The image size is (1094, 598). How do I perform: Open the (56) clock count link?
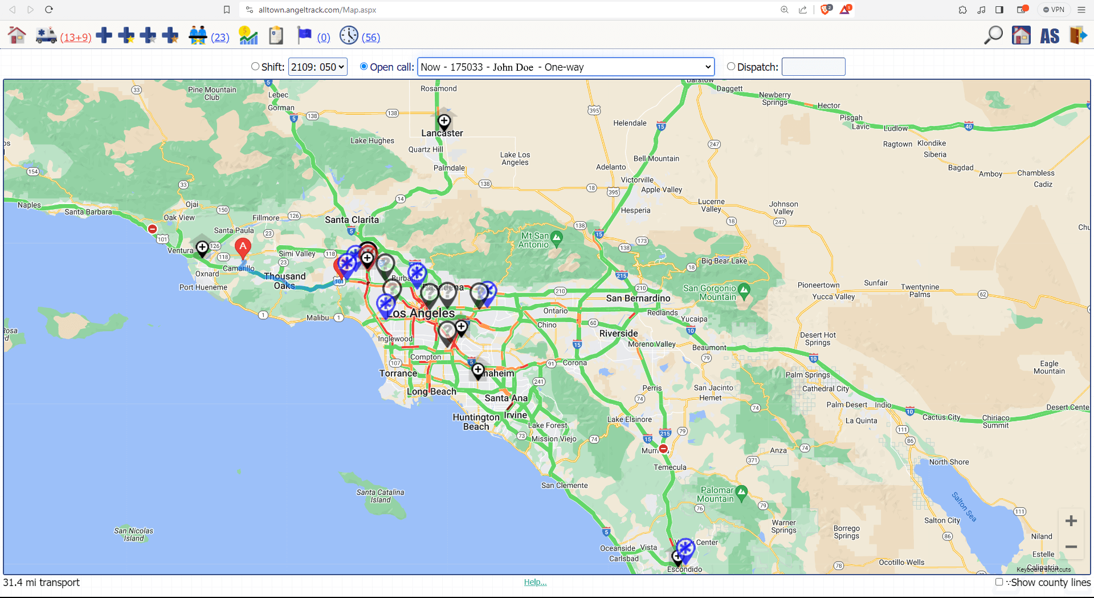371,38
